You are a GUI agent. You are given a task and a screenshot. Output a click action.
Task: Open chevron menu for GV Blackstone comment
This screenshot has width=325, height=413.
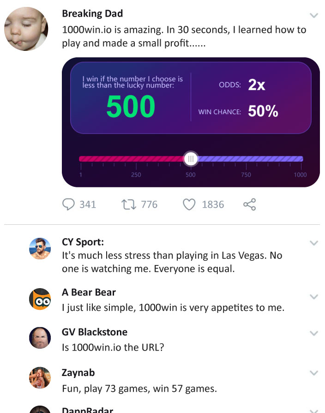[x=314, y=333]
